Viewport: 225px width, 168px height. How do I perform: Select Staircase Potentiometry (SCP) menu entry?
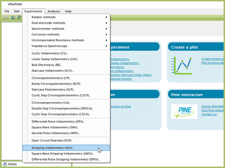(x=66, y=90)
